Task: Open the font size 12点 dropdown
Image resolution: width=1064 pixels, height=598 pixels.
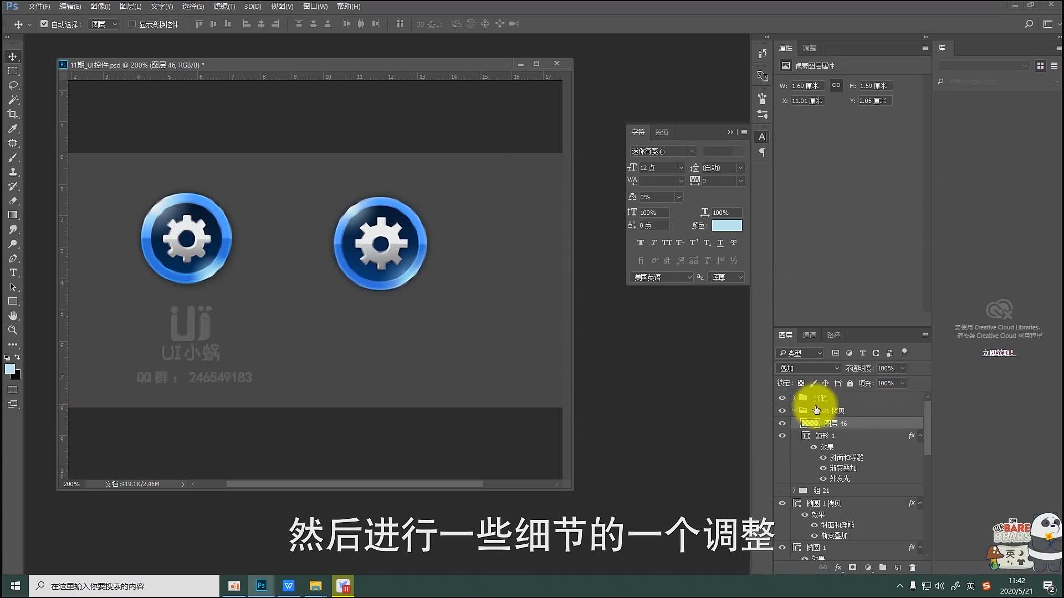Action: pyautogui.click(x=681, y=167)
